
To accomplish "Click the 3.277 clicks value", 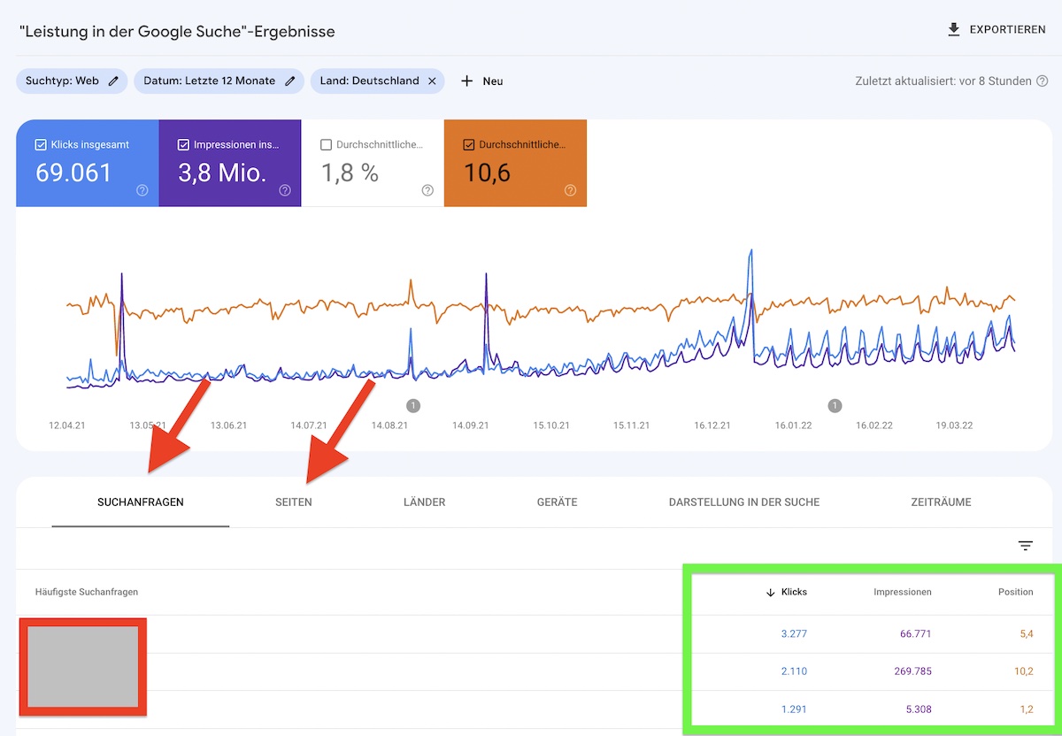I will pos(794,633).
